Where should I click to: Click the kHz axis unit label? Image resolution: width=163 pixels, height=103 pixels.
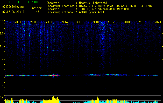pyautogui.click(x=2, y=21)
